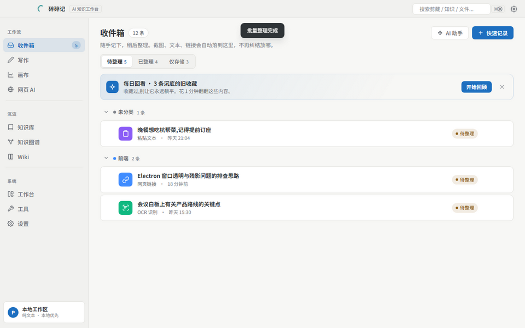Click the 开始回顾 button
Screen dimensions: 525x328
point(476,87)
